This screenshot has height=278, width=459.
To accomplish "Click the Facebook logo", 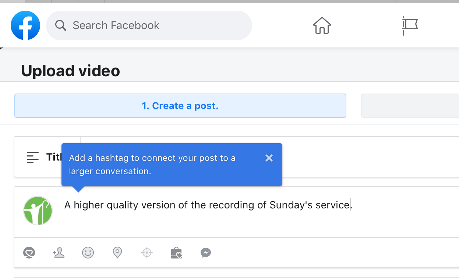I will [25, 25].
